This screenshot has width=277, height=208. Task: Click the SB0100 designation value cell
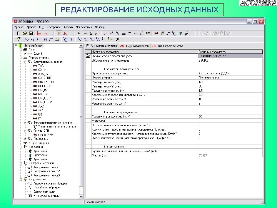pos(230,60)
